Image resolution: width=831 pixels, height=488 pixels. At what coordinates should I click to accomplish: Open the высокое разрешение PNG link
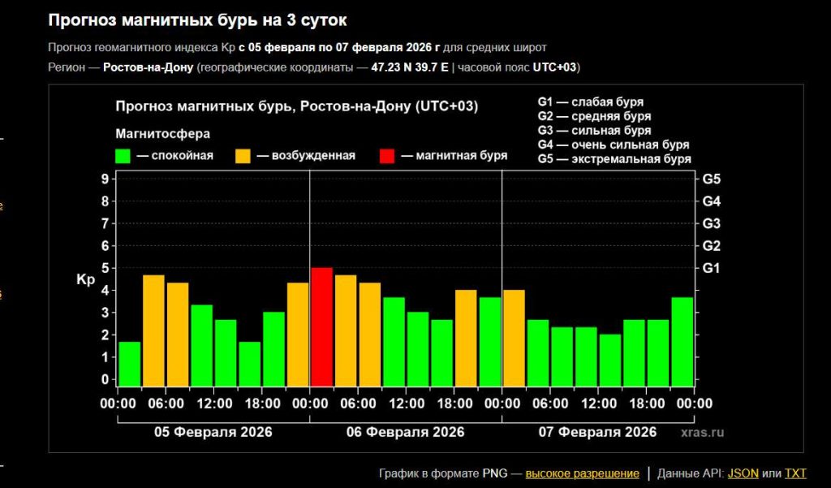pos(582,473)
